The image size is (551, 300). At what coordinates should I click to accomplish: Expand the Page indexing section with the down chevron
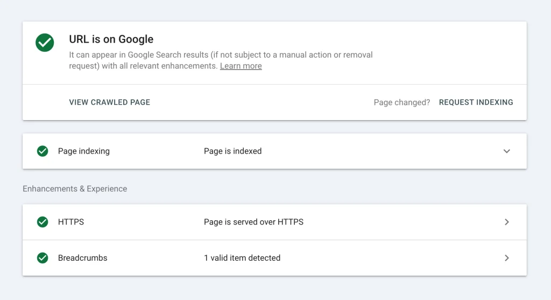click(x=506, y=151)
